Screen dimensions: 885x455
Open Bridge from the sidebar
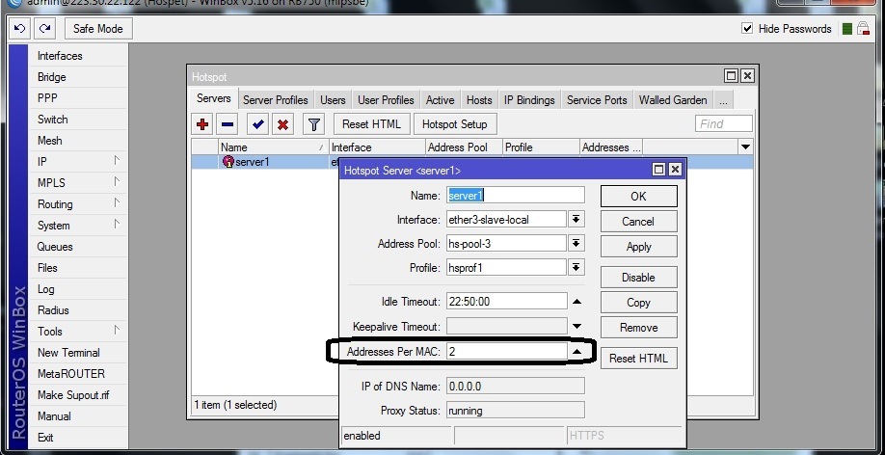click(52, 77)
